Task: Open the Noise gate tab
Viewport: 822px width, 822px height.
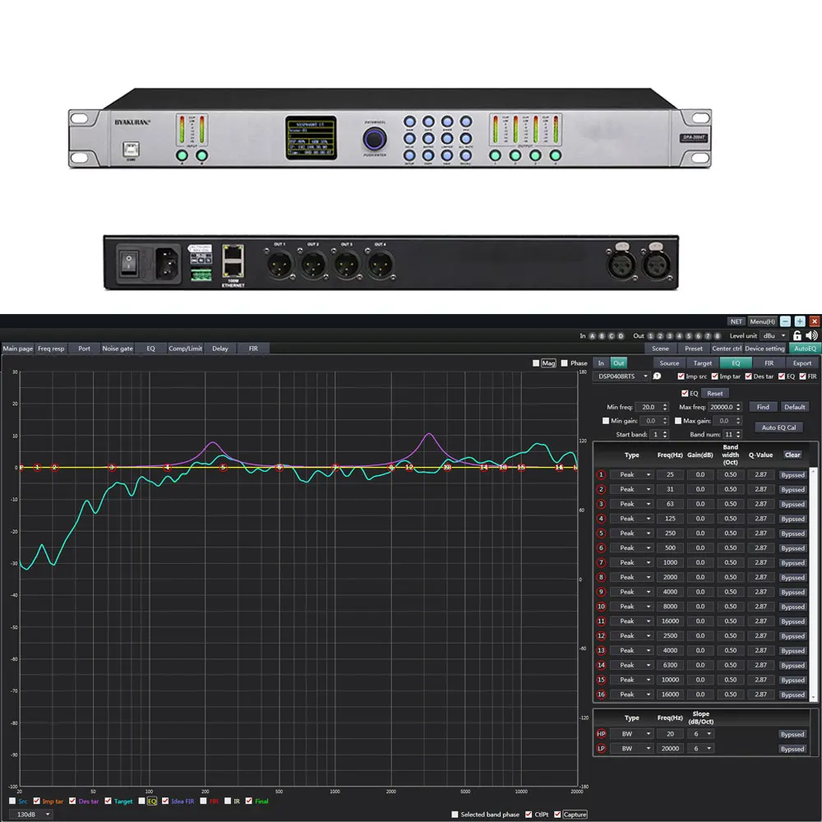Action: pos(118,349)
